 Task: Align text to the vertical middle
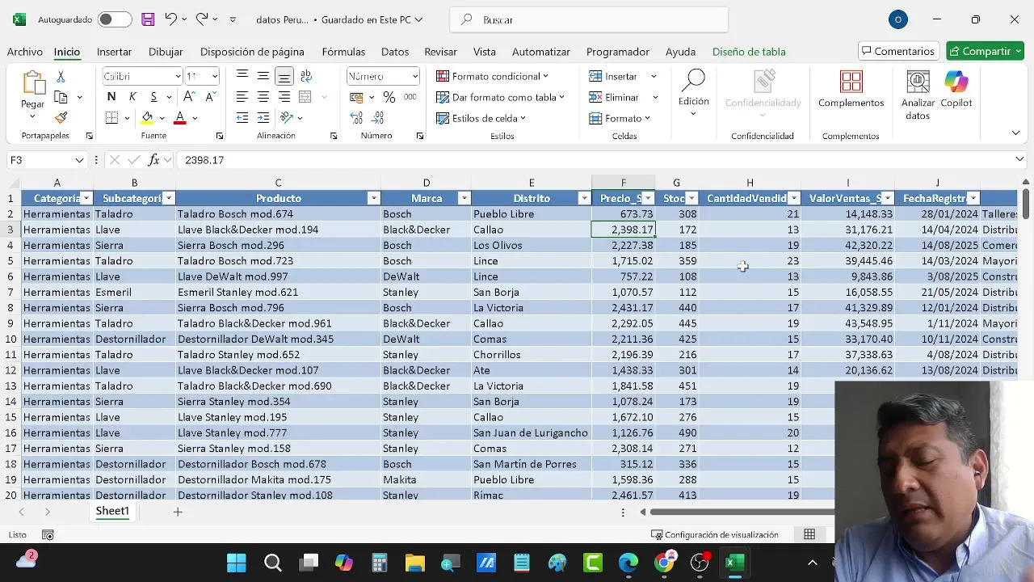coord(263,76)
